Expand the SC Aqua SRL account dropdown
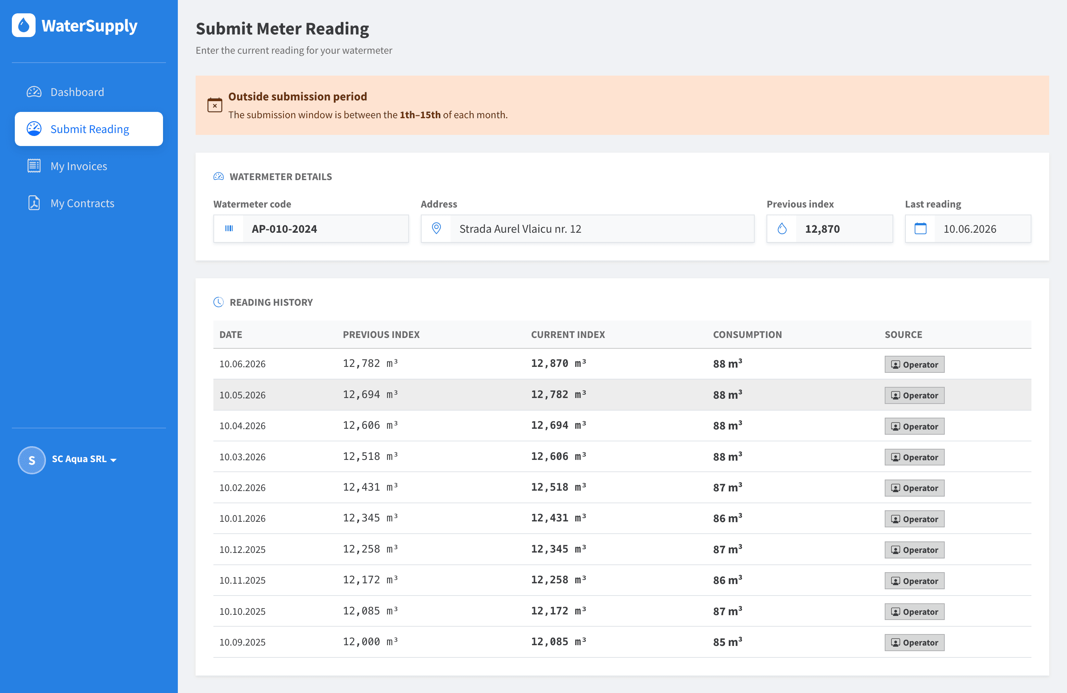The image size is (1067, 693). click(x=84, y=459)
